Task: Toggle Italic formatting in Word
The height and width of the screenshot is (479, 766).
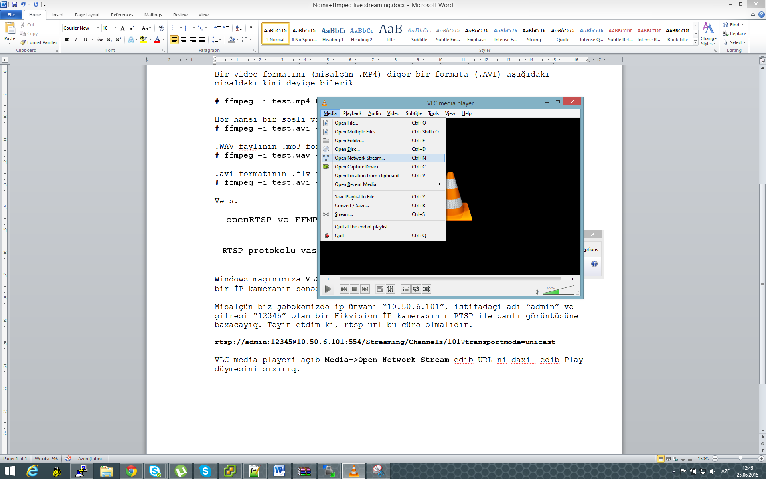Action: point(76,40)
